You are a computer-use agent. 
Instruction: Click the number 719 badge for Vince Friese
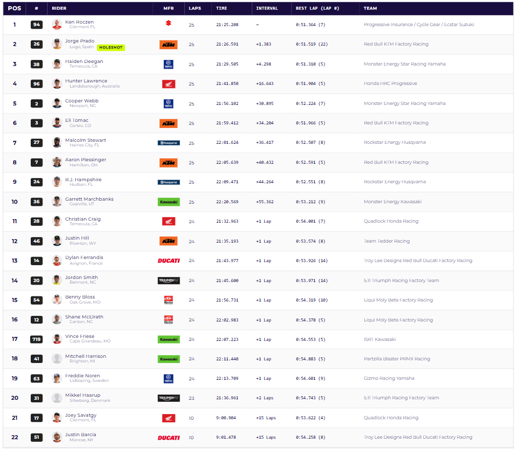(x=36, y=339)
